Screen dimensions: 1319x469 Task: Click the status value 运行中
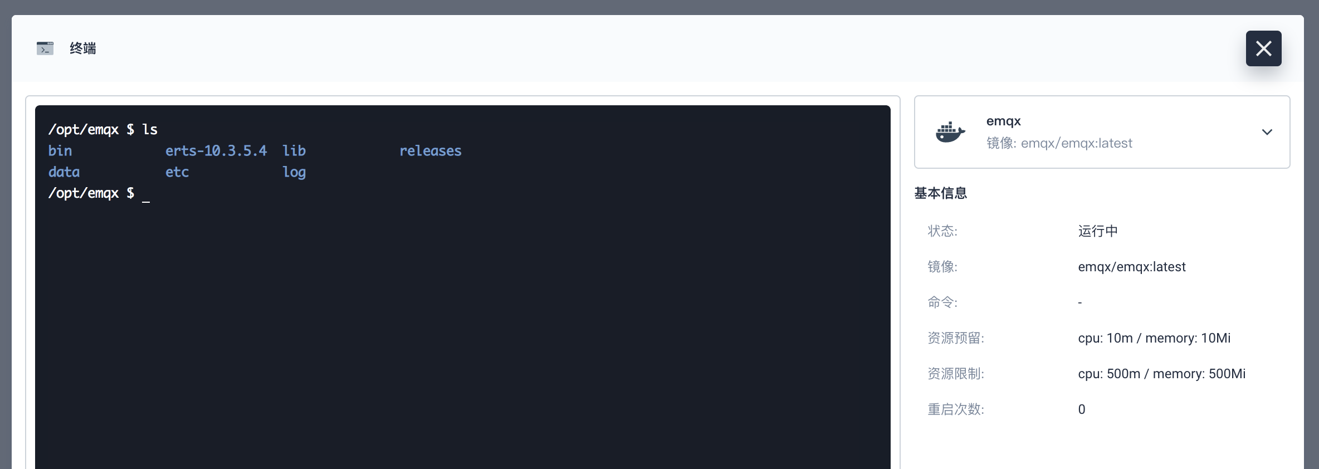[1098, 231]
